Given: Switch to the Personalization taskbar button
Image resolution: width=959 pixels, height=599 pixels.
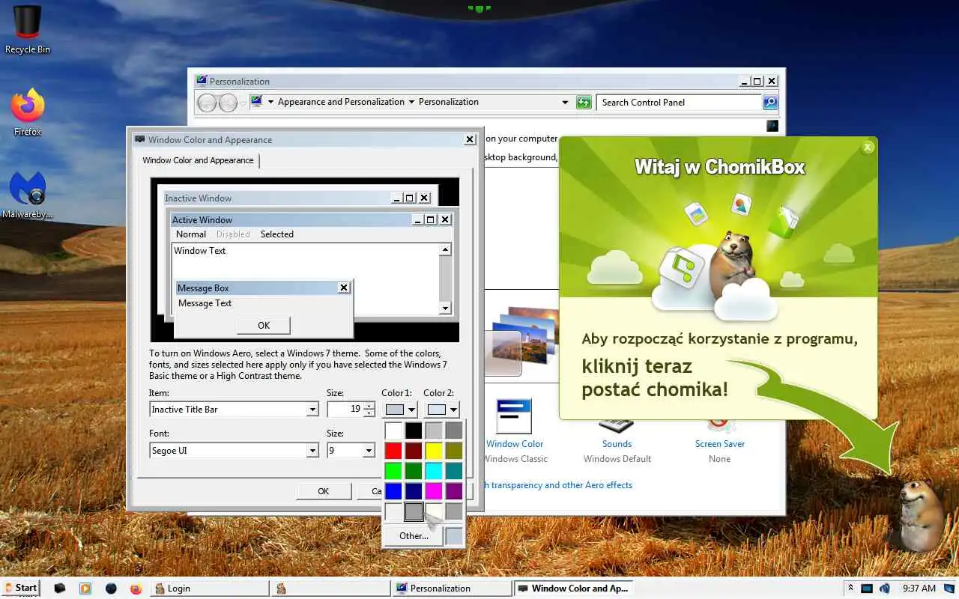Looking at the screenshot, I should pyautogui.click(x=452, y=589).
